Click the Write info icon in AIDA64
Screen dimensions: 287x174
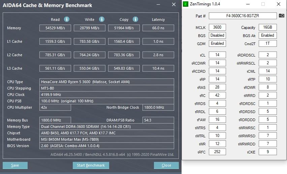click(102, 19)
